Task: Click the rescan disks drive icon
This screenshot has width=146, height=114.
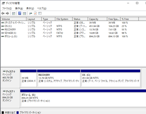Action: [x=31, y=13]
